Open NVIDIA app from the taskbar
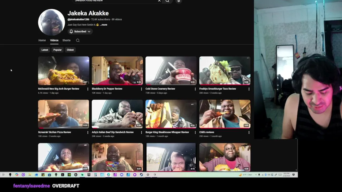Image resolution: width=342 pixels, height=192 pixels. [x=69, y=175]
